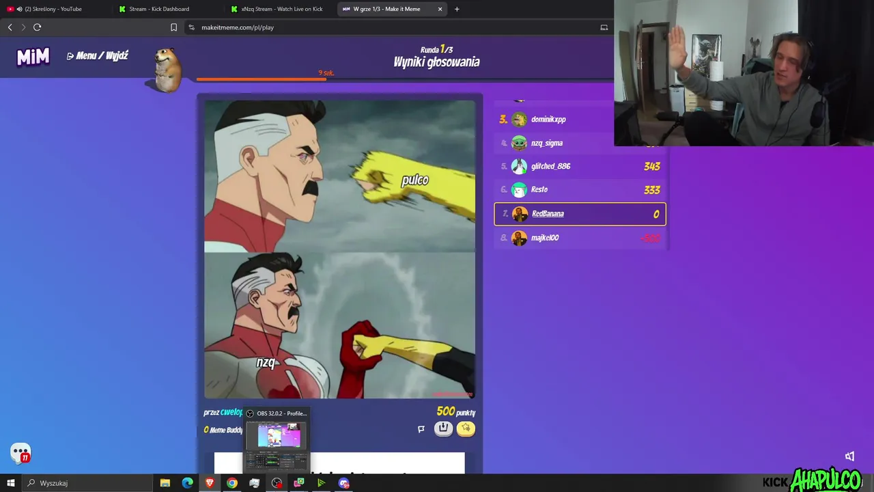Click the Runda 1/3 round indicator
This screenshot has height=492, width=874.
tap(436, 49)
